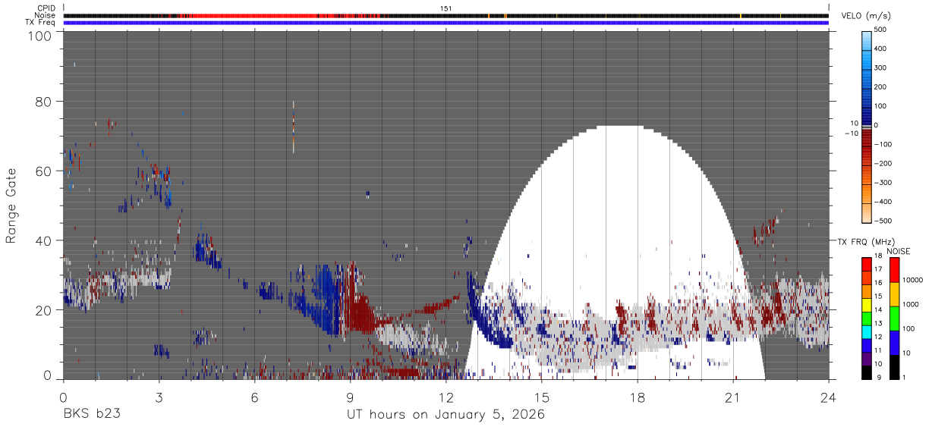Click the orange vertical streak near hour 7
This screenshot has width=932, height=430.
tap(293, 127)
